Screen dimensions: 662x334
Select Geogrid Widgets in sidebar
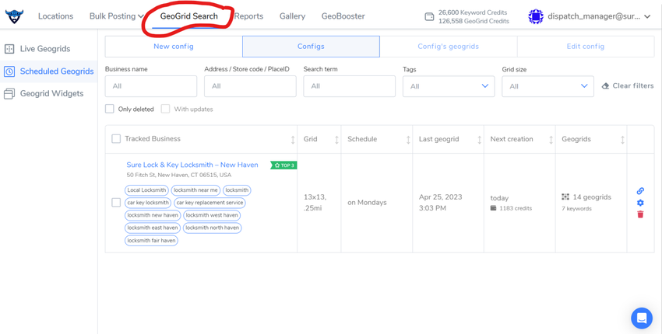pos(52,93)
